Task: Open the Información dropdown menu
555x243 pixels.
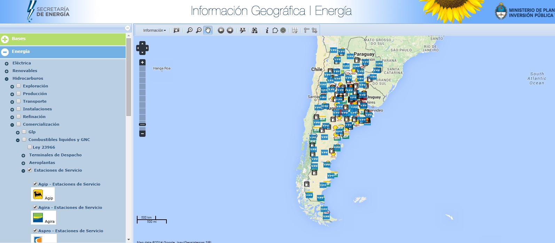Action: (154, 30)
